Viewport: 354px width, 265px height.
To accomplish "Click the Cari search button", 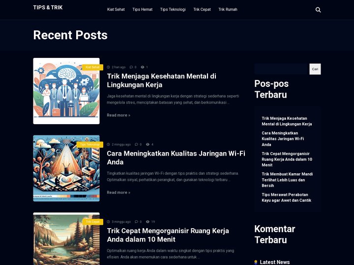I will click(x=315, y=69).
